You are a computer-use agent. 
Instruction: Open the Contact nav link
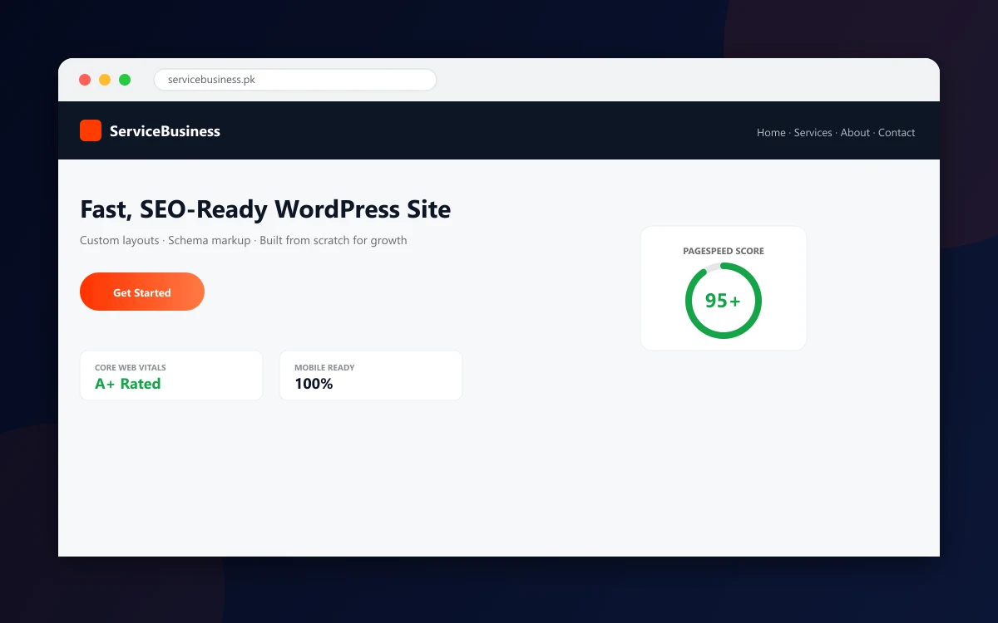(x=897, y=133)
